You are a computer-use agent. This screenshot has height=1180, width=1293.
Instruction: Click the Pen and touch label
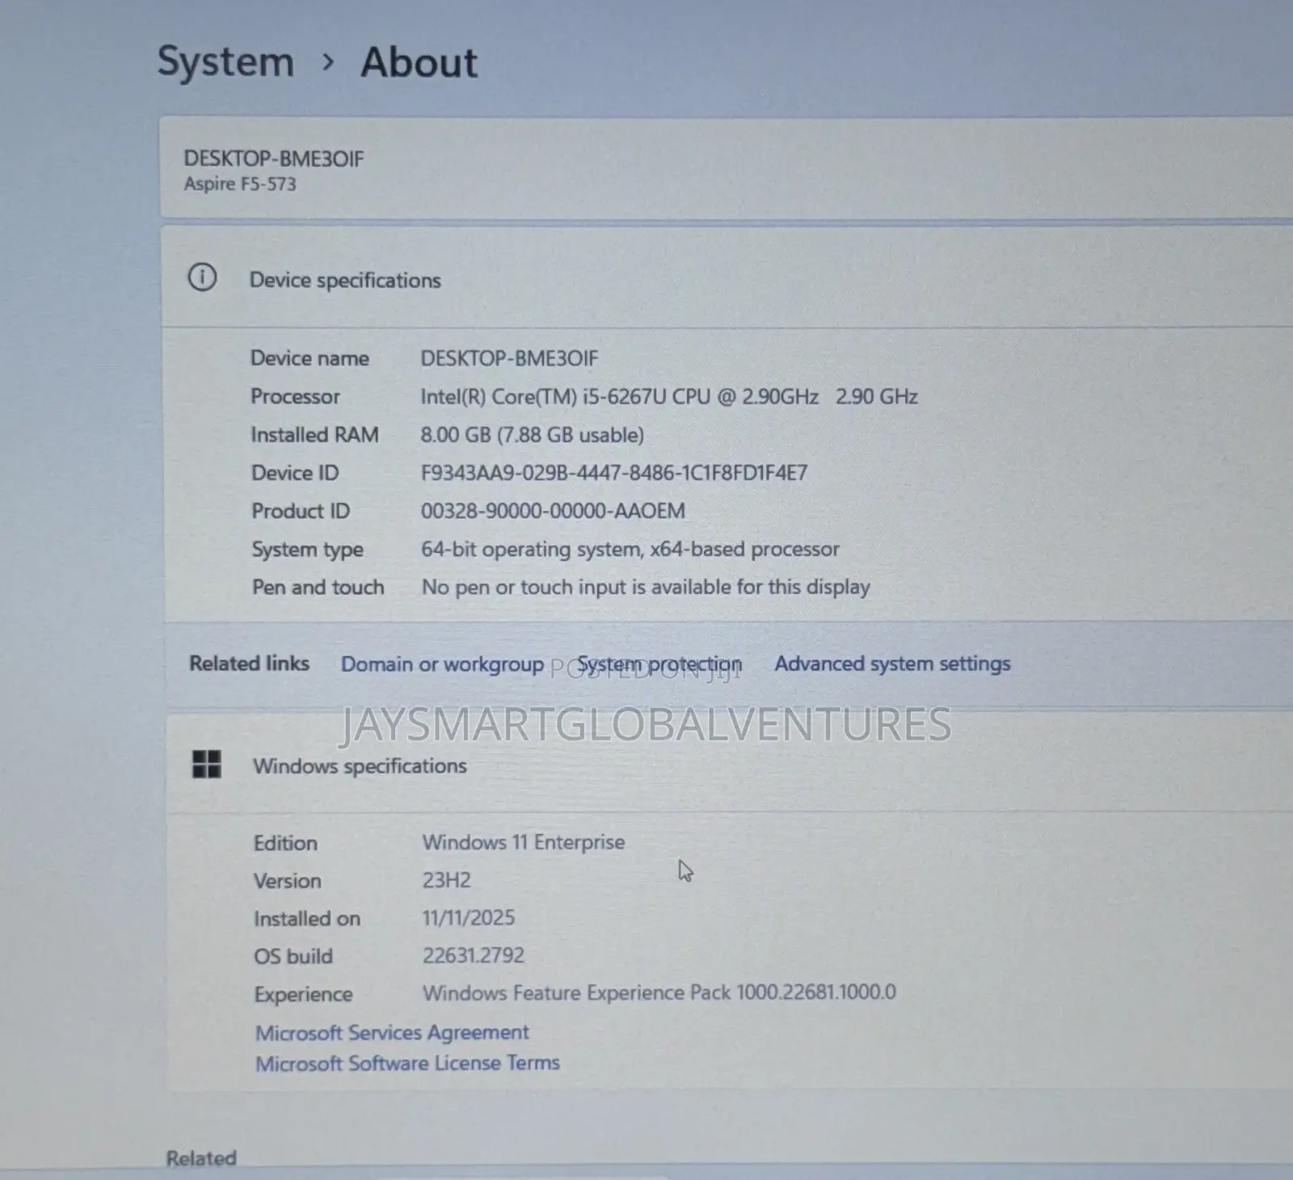318,587
